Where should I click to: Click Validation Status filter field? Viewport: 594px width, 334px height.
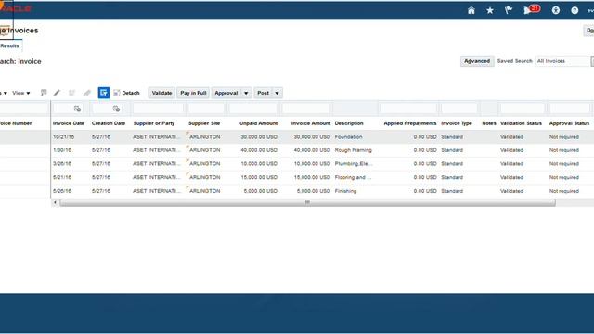coord(522,109)
